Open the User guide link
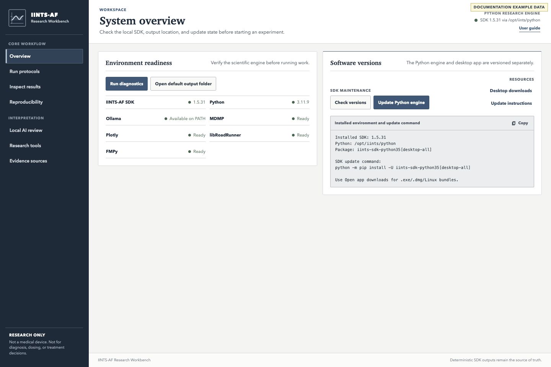This screenshot has width=551, height=367. click(x=530, y=28)
